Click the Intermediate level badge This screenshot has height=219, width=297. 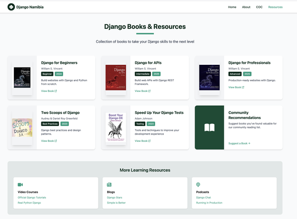tap(143, 74)
